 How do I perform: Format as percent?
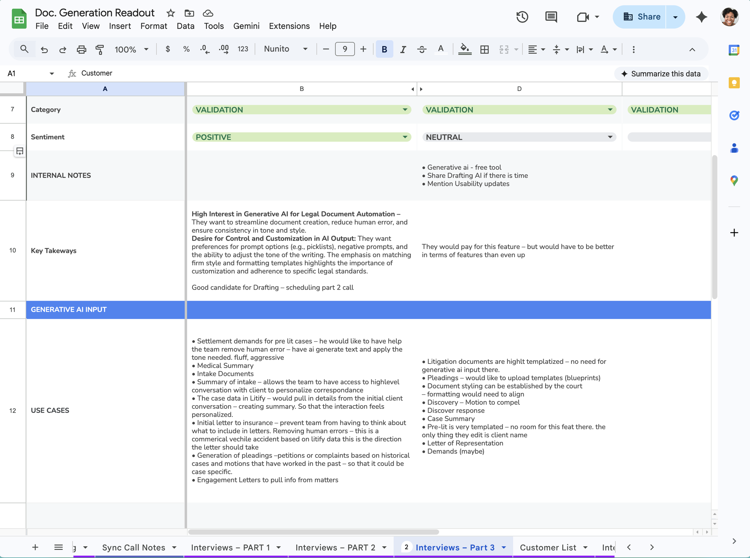(x=186, y=49)
